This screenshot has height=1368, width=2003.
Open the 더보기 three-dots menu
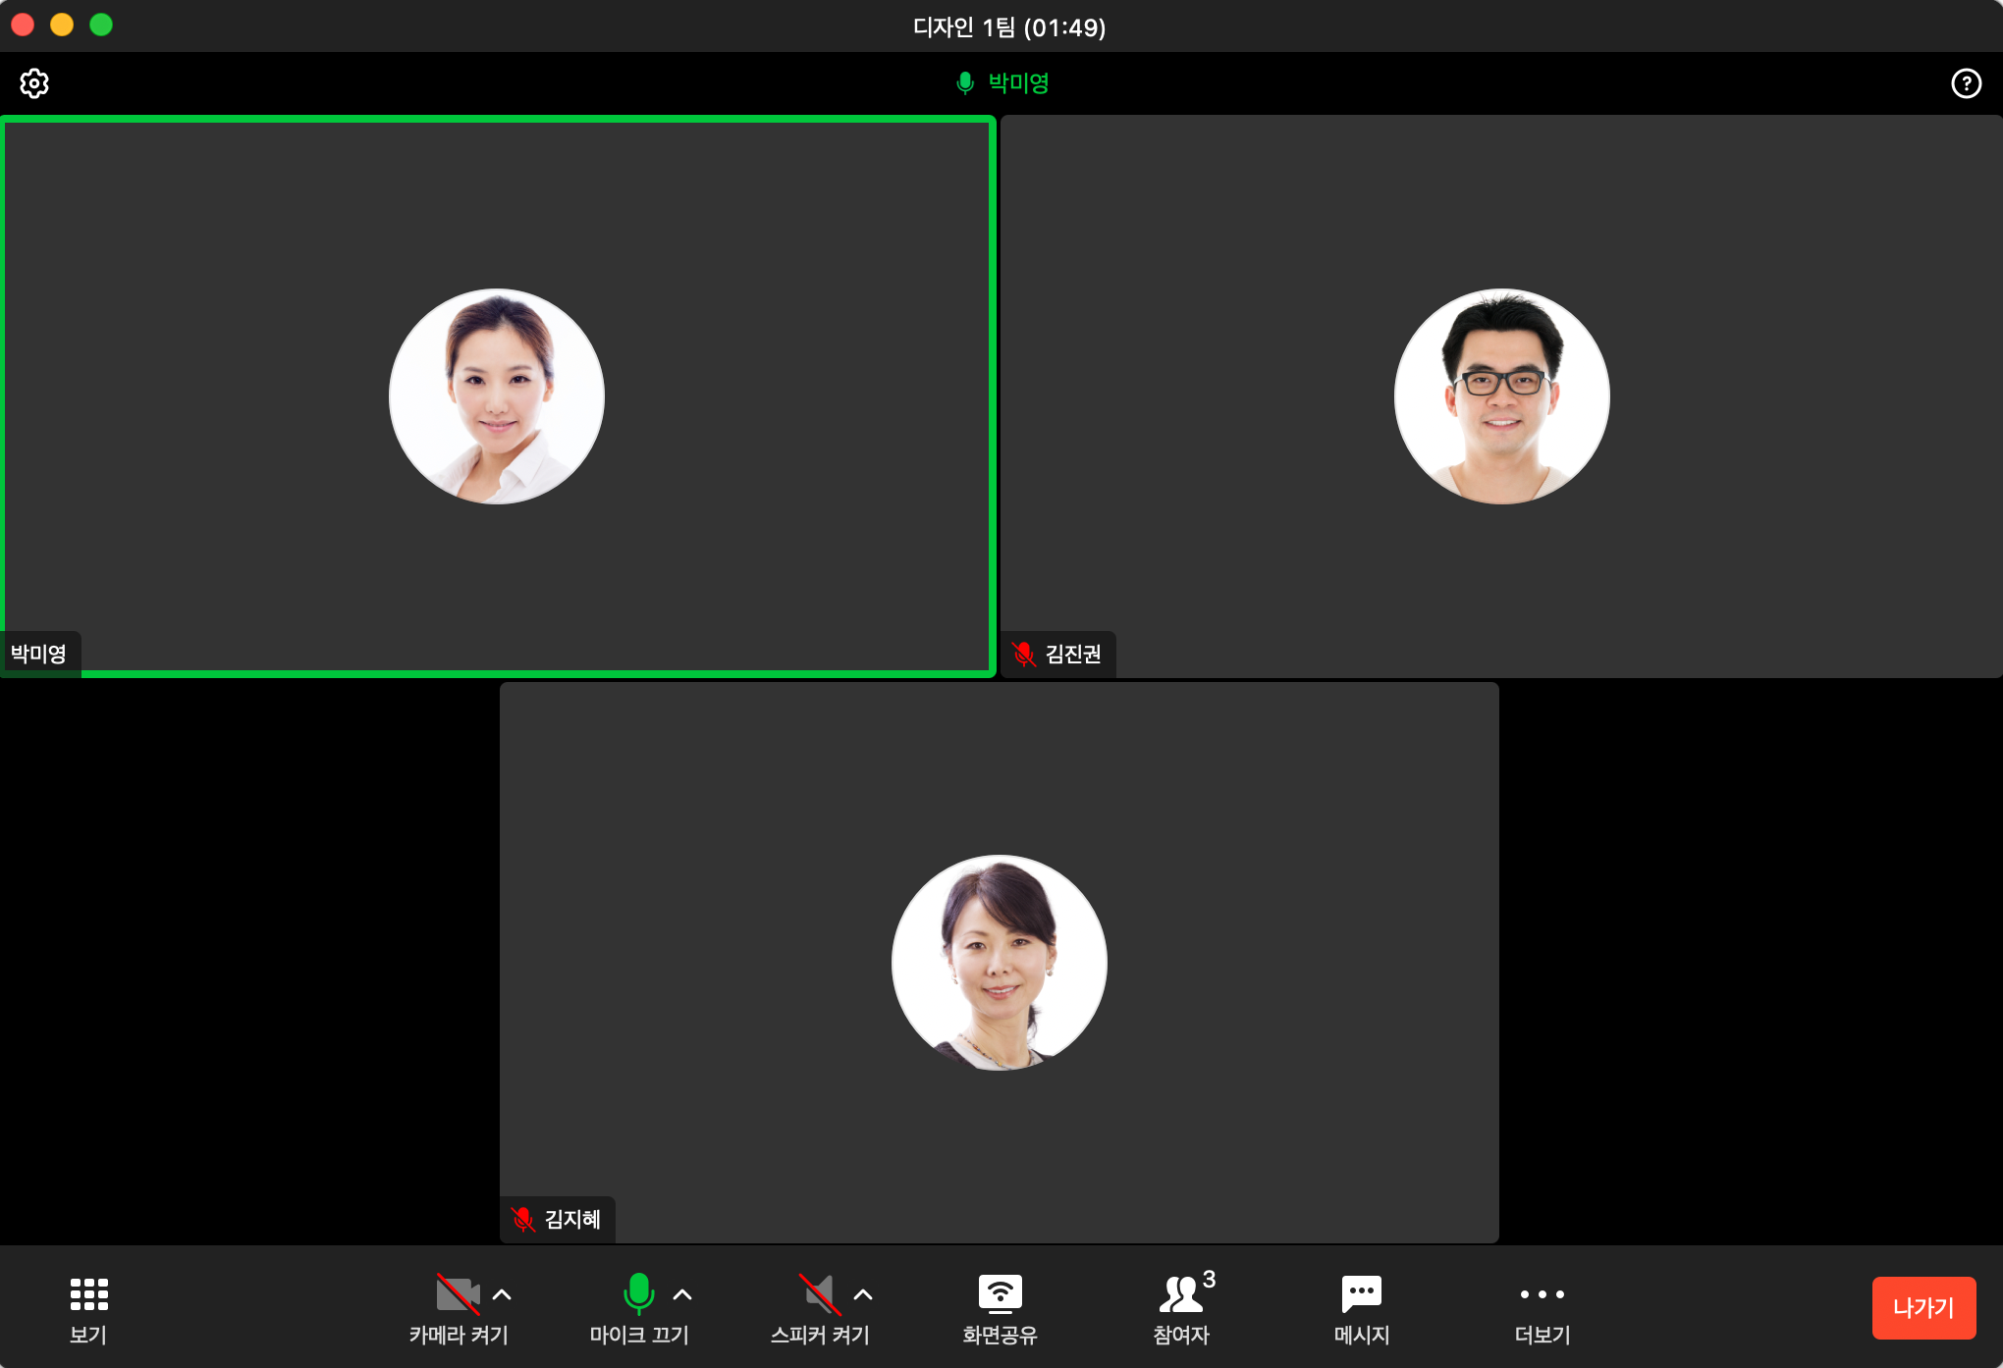[x=1542, y=1294]
